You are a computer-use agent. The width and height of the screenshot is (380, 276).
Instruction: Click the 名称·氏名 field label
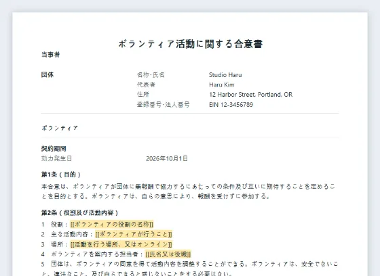point(151,75)
